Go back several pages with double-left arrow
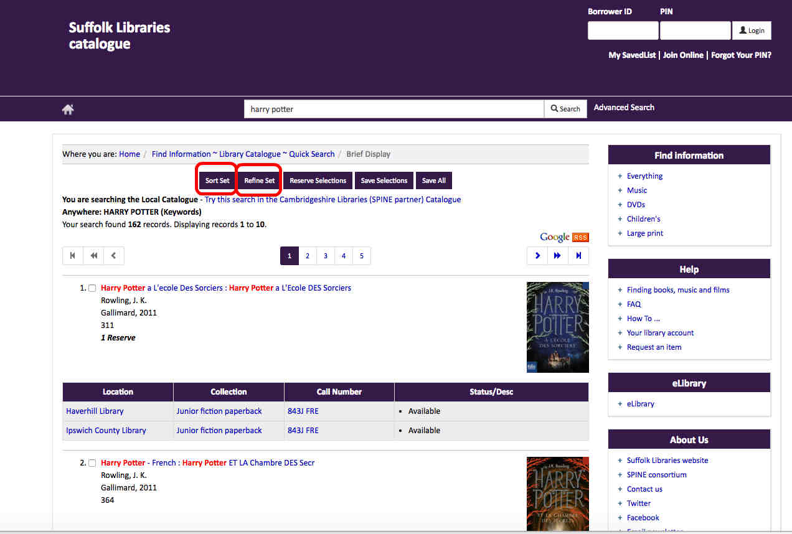Screen dimensions: 792x534 pos(93,256)
